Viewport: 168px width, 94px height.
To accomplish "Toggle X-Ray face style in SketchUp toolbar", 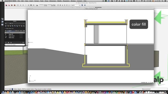I will (x=18, y=5).
